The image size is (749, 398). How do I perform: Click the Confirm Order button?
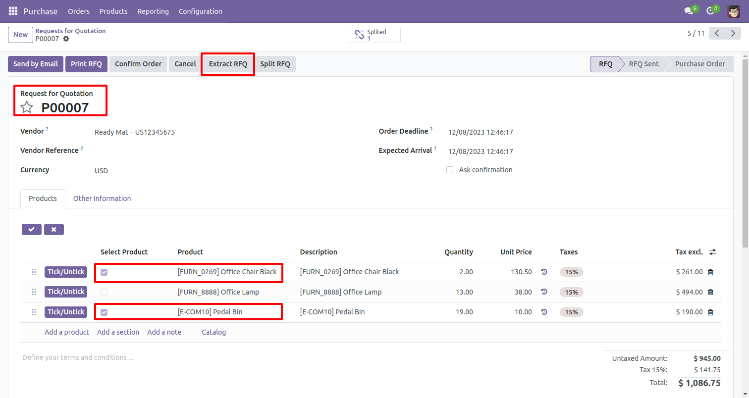pos(138,64)
